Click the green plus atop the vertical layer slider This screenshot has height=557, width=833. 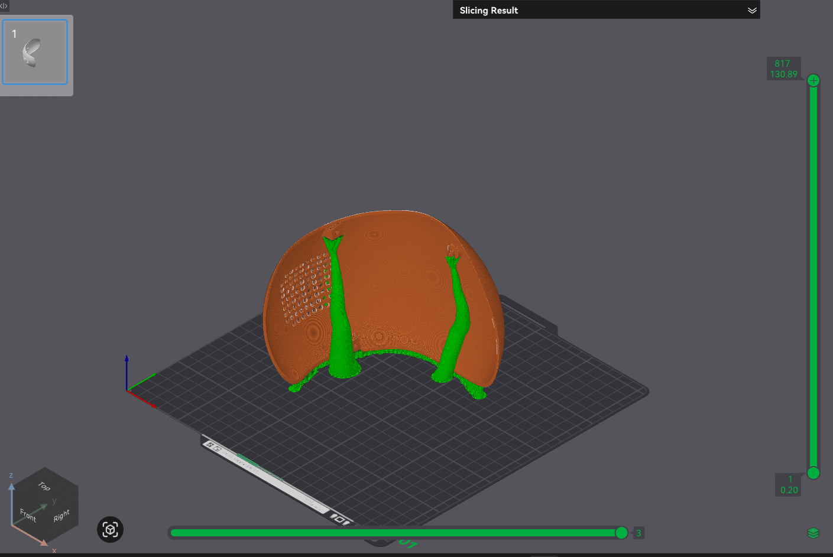tap(813, 80)
